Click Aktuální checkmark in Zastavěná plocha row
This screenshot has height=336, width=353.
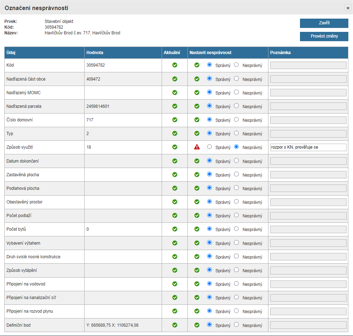point(175,174)
